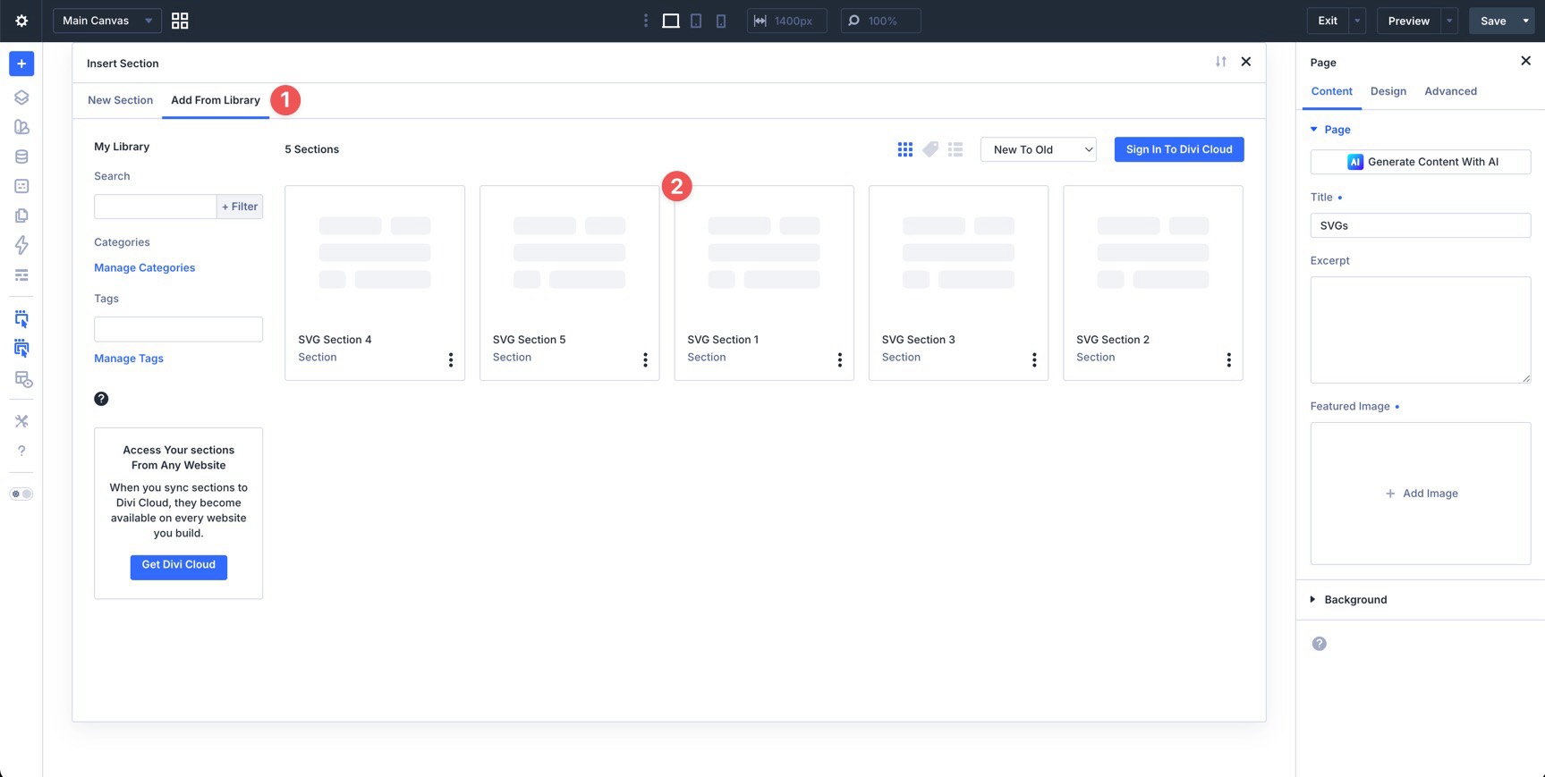Open the database icon in left sidebar
1545x777 pixels.
click(21, 156)
